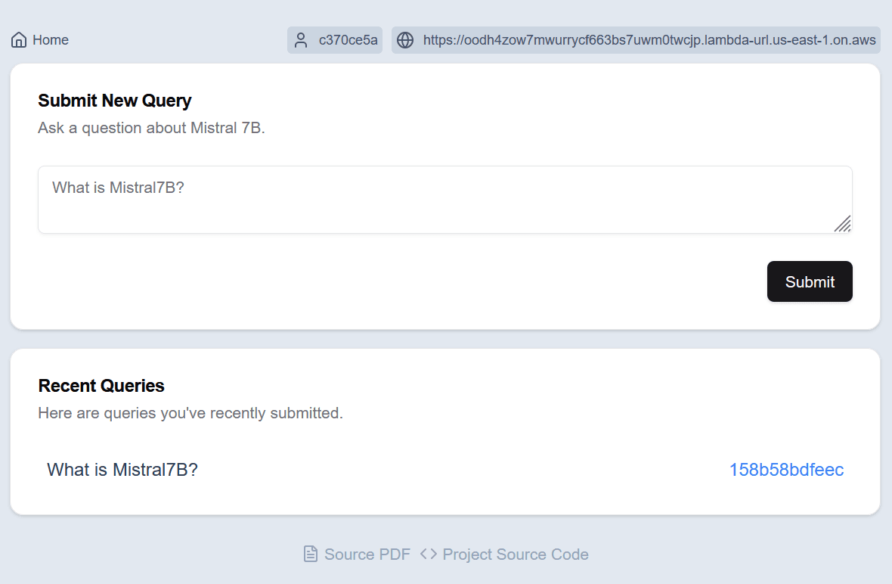The width and height of the screenshot is (892, 584).
Task: Click the Submit New Query heading
Action: coord(115,101)
